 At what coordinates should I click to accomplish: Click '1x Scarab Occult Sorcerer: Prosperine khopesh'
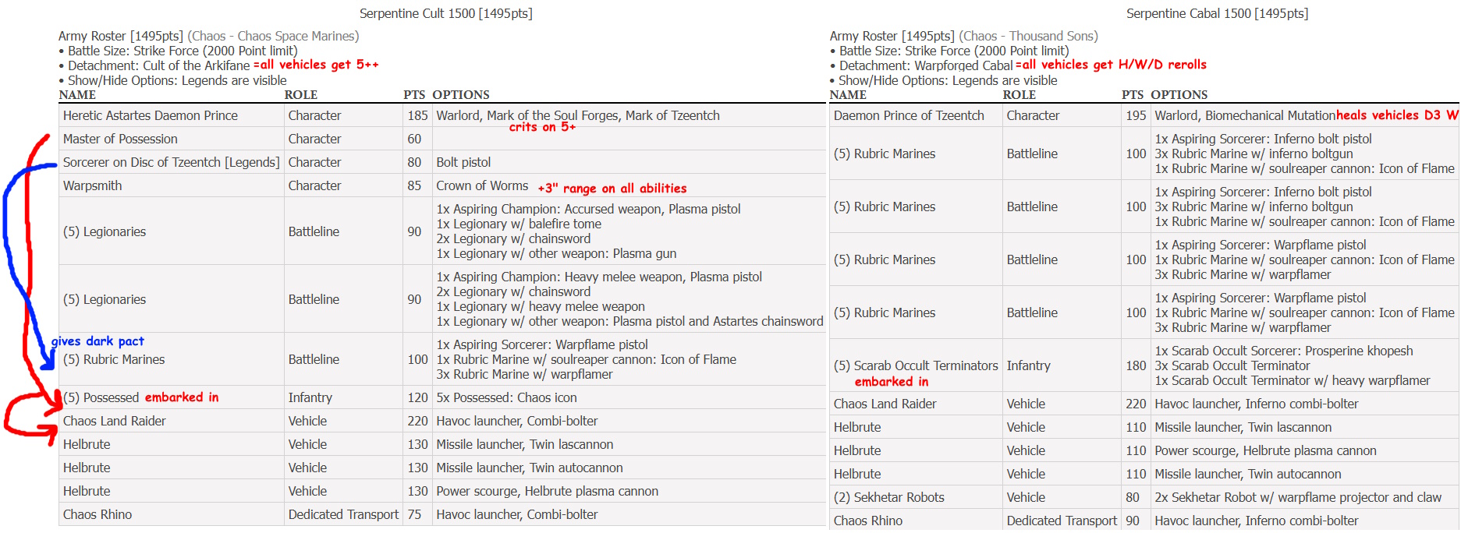pos(1283,351)
